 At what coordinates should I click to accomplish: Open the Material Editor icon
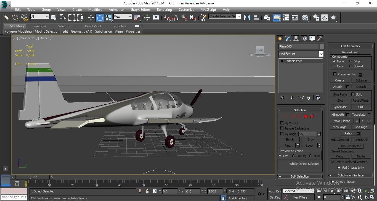[305, 17]
